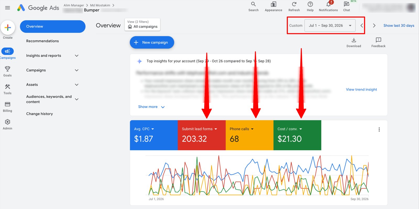Select the green $21.30 cost tile
Image resolution: width=419 pixels, height=209 pixels.
point(297,135)
